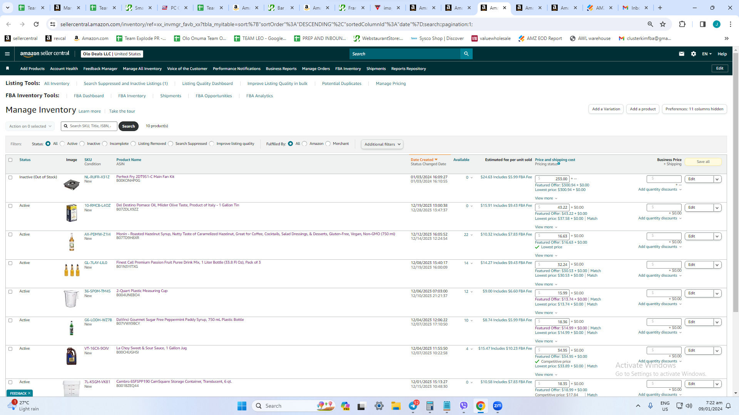Open the Feedback Manager menu item
Screen dimensions: 739x415
pos(100,69)
